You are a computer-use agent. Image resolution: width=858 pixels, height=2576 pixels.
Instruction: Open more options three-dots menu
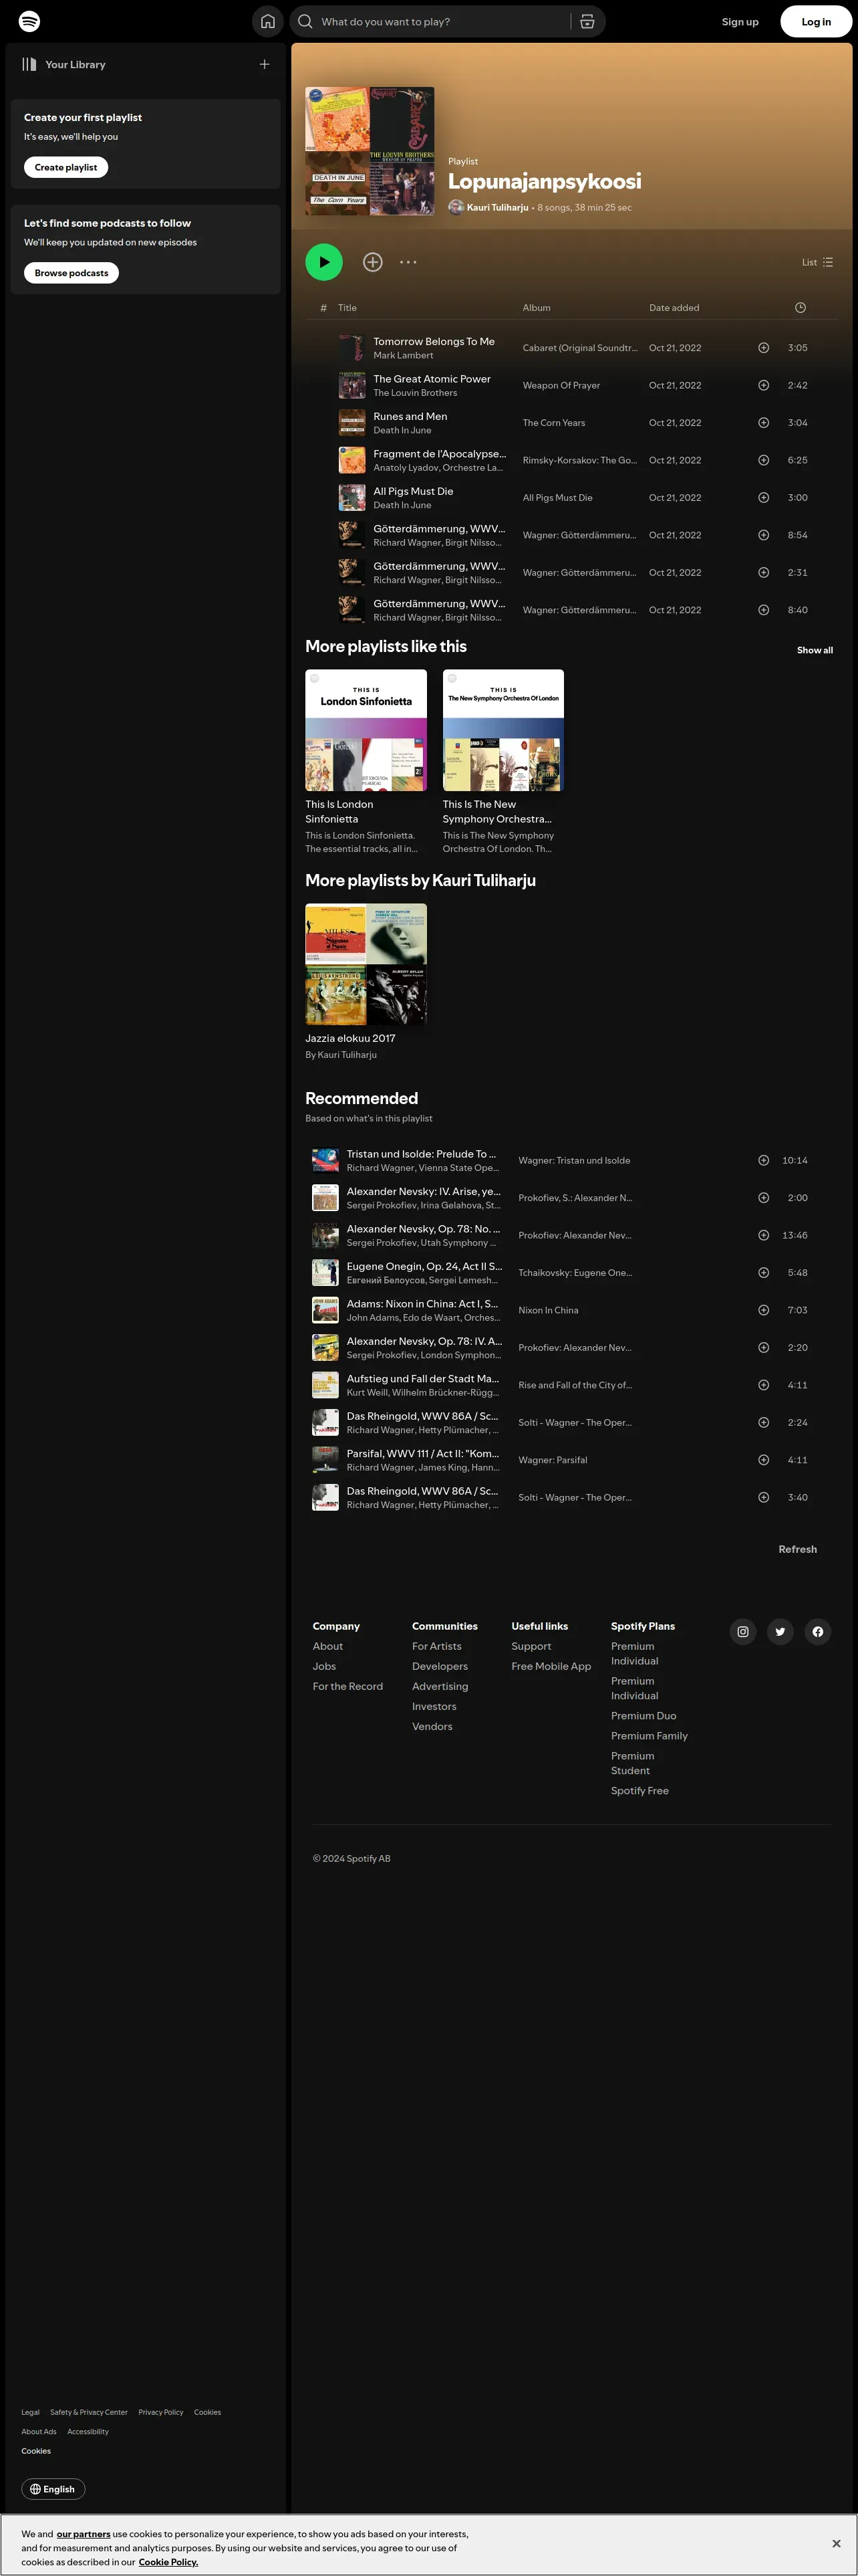coord(408,262)
